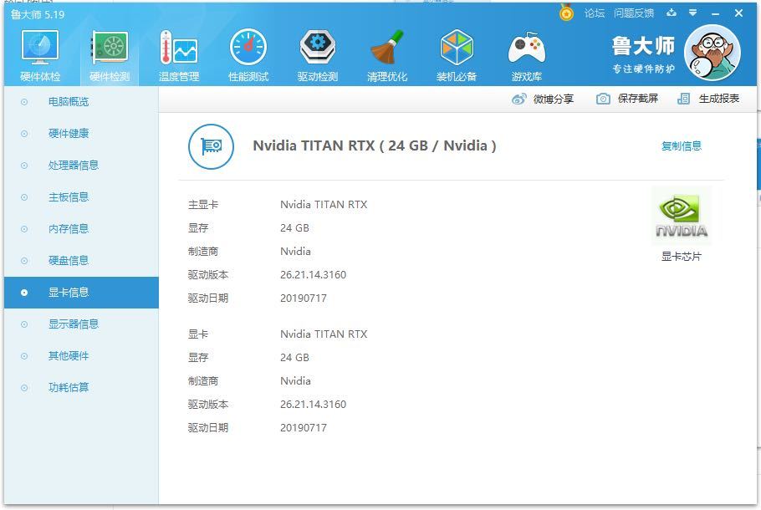Close the 鲁大师 window
The height and width of the screenshot is (510, 761).
tap(738, 13)
